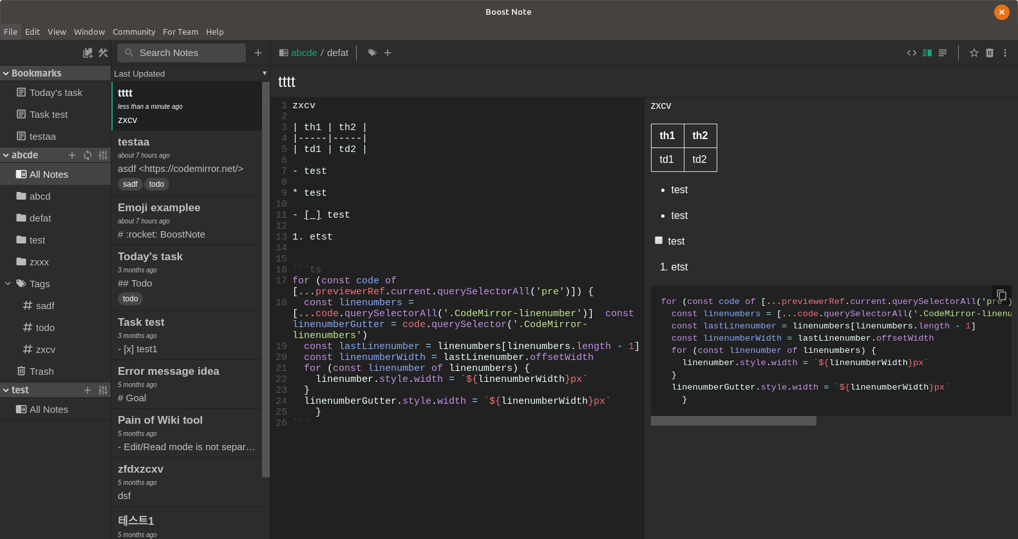Copy code block with clipboard icon
The height and width of the screenshot is (539, 1018).
[1001, 295]
